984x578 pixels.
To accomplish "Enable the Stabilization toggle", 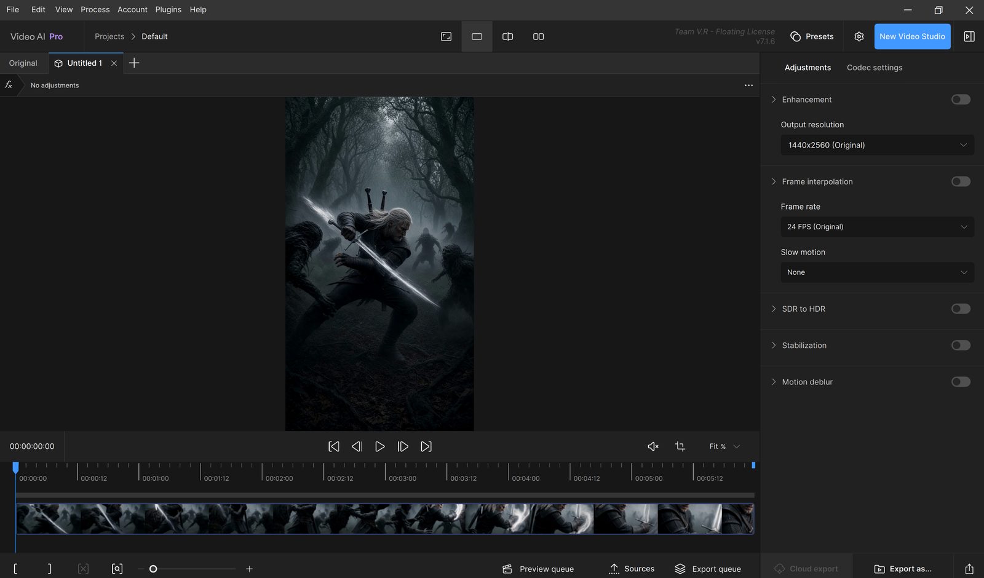I will [961, 346].
